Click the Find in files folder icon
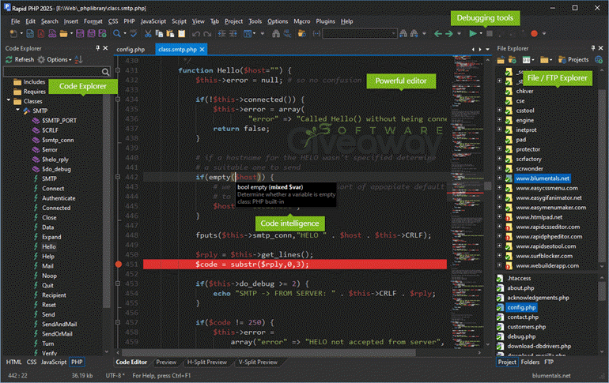Screen dimensions: 609x383 coord(301,34)
